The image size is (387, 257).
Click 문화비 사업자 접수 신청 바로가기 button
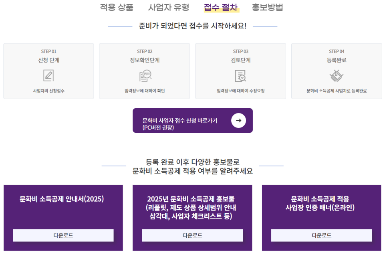(x=193, y=120)
